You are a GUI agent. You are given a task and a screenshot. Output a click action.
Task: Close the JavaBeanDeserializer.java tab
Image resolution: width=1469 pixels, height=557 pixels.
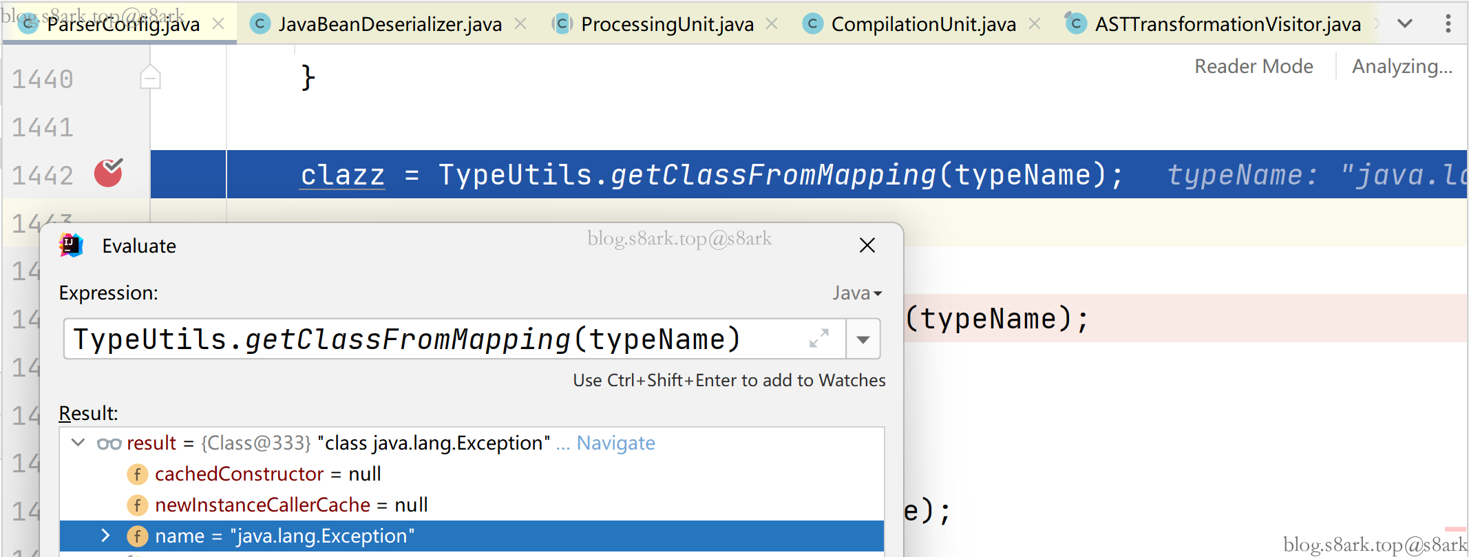point(520,23)
